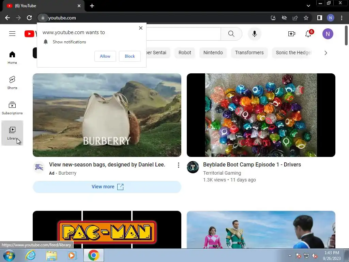Screen dimensions: 349x262
Task: Click the YouTube logo
Action: click(x=30, y=34)
